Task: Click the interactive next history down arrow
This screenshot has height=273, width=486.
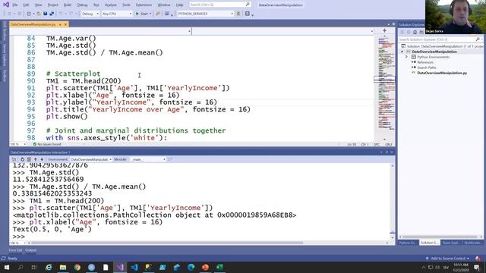Action: pyautogui.click(x=42, y=159)
